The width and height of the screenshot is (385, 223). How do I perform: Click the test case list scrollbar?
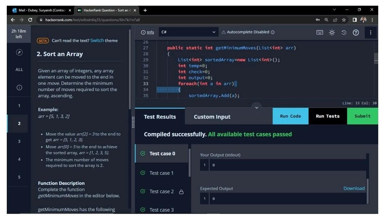[189, 163]
